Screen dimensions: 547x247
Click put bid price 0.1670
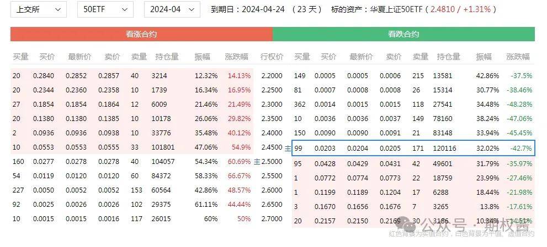click(325, 207)
